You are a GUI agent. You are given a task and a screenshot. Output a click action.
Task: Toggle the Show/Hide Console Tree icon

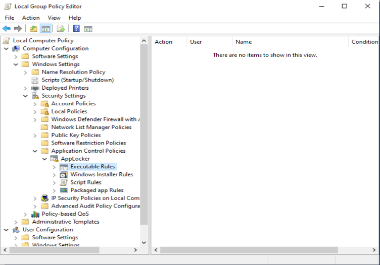pyautogui.click(x=45, y=29)
